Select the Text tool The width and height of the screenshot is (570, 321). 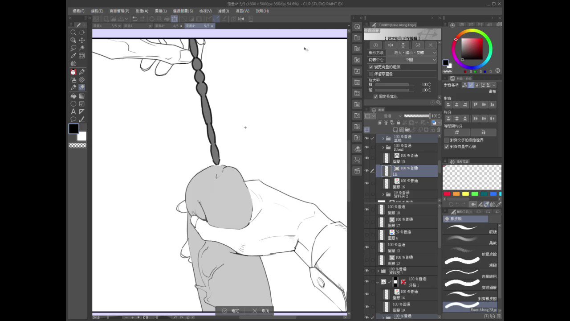pos(73,111)
